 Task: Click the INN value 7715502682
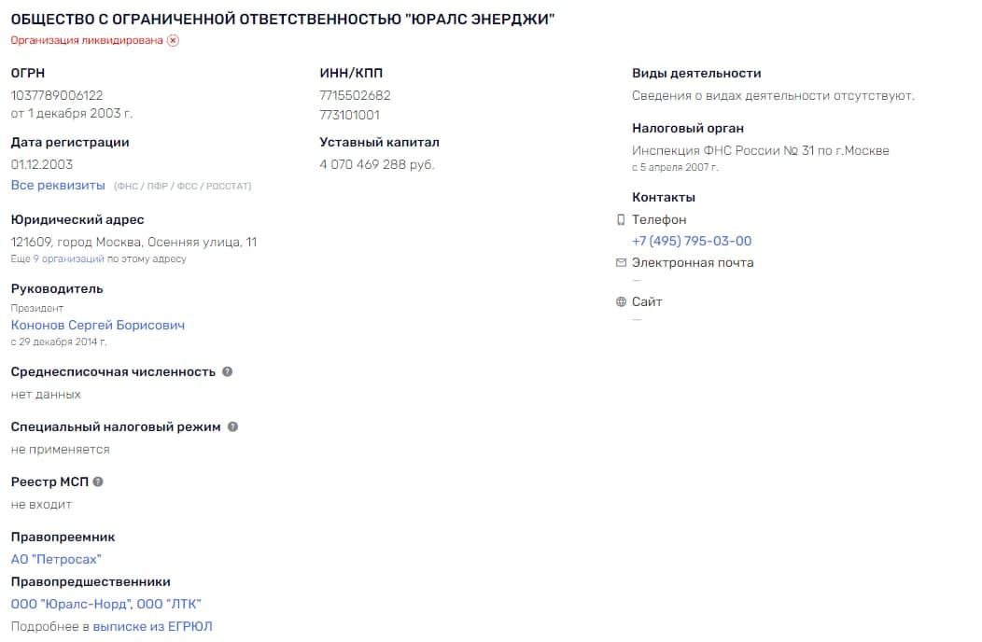coord(355,95)
